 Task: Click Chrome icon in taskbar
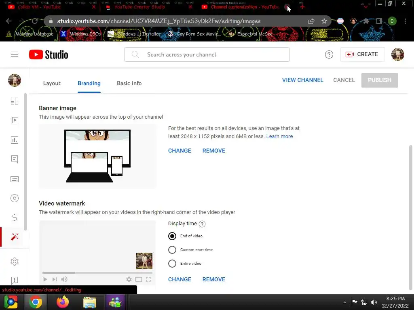[36, 302]
